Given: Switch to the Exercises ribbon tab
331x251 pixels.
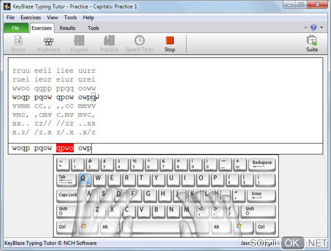Looking at the screenshot, I should pyautogui.click(x=42, y=28).
